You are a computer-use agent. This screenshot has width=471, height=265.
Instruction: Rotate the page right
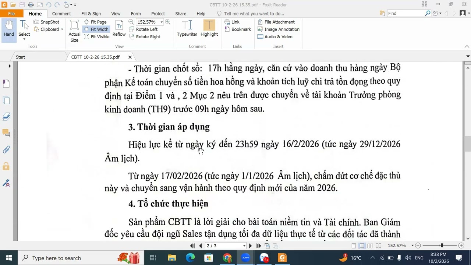tap(145, 37)
